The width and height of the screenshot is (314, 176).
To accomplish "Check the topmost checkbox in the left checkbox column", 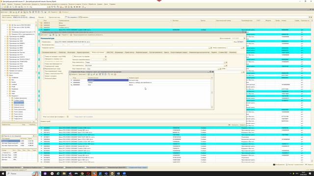I will [x=44, y=57].
